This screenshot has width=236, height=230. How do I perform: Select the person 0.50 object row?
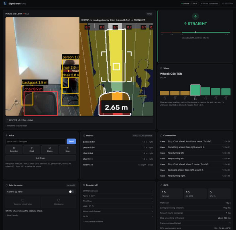118,142
